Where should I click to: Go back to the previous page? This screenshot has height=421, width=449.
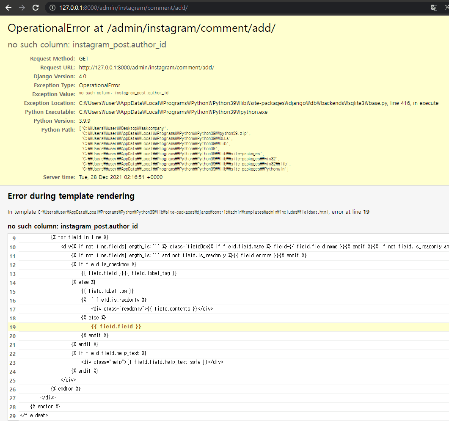point(8,8)
